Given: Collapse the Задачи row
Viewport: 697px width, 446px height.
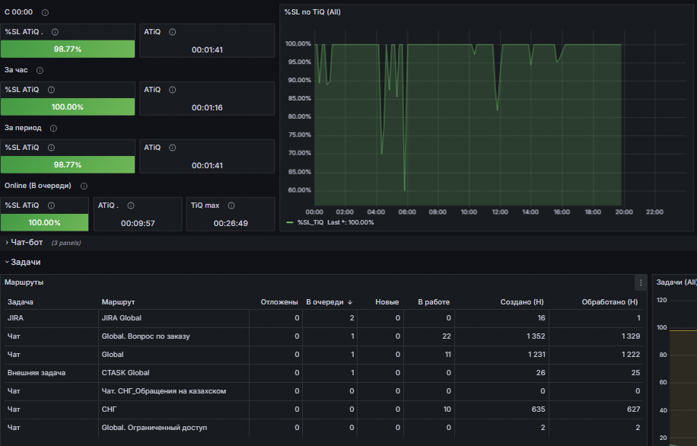Looking at the screenshot, I should [25, 262].
